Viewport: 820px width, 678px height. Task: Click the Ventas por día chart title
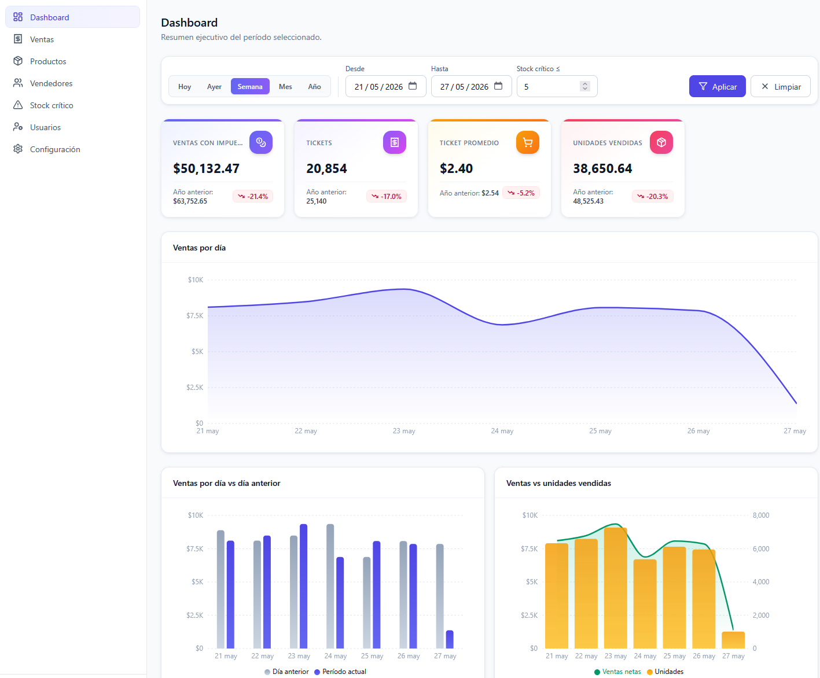pos(199,248)
